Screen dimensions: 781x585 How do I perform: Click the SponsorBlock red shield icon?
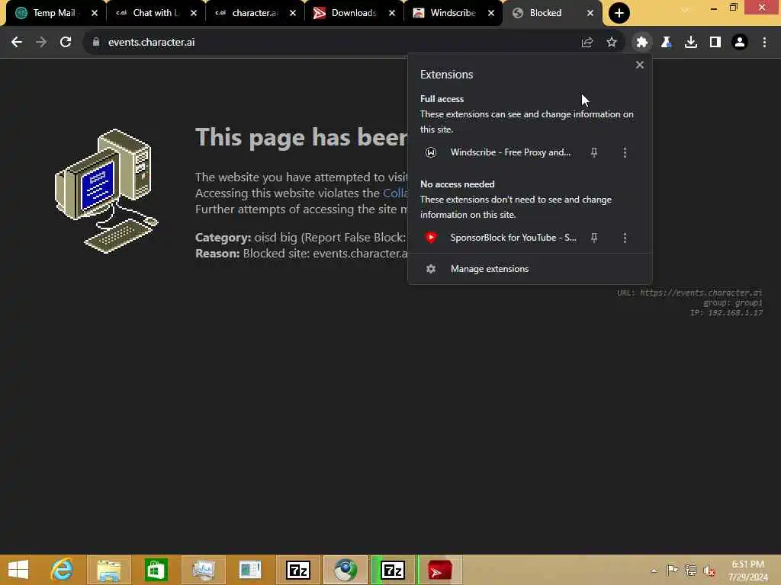point(431,238)
